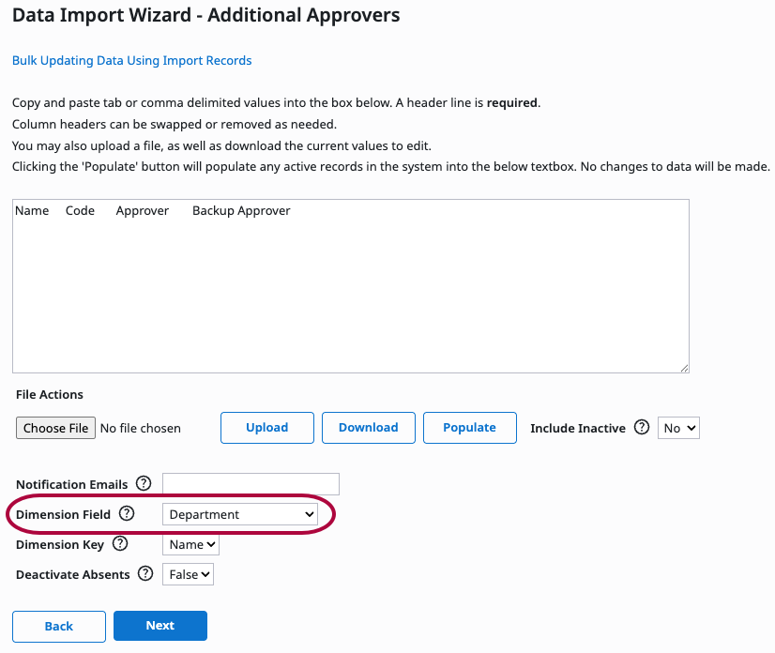Open Dimension Field help icon

(x=127, y=513)
